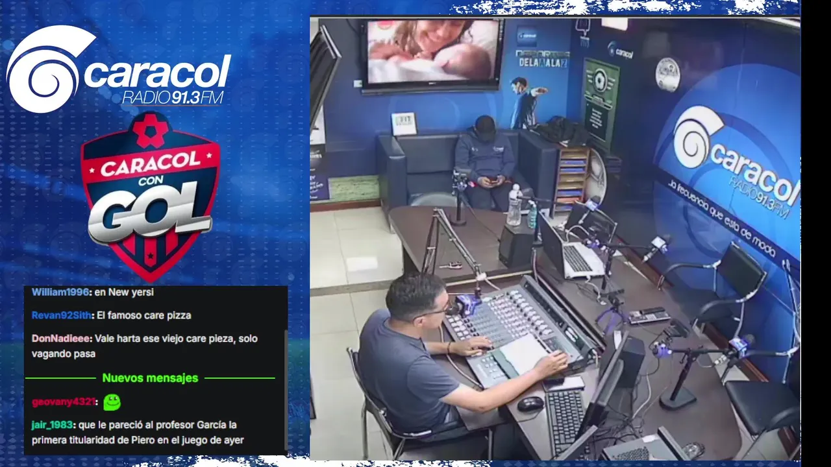Click the chat panel scrollbar
The width and height of the screenshot is (831, 467).
tap(285, 389)
